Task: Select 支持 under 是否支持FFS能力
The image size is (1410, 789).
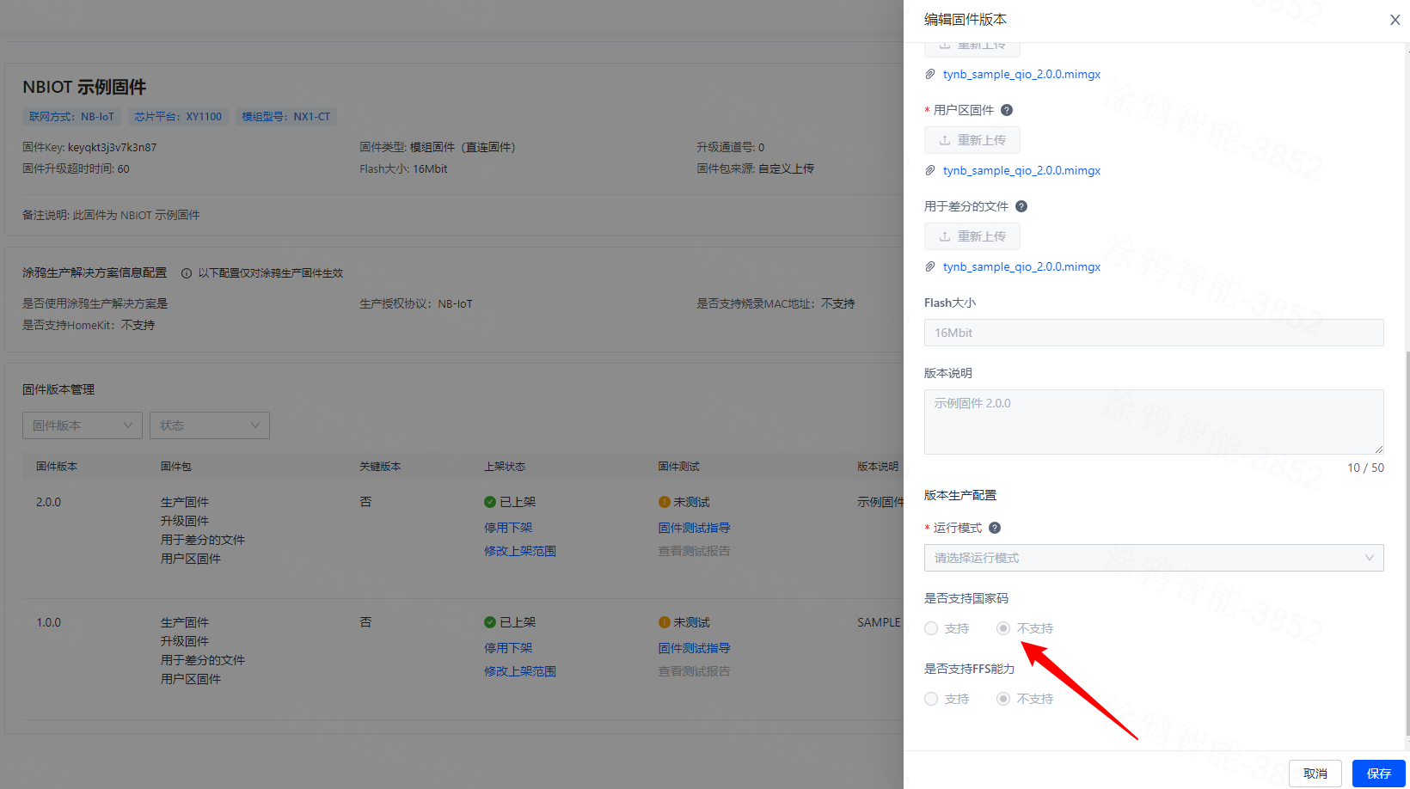Action: pyautogui.click(x=931, y=699)
